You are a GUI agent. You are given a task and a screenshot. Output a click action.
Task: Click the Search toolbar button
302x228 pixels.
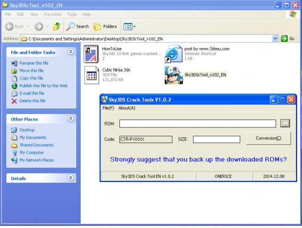tap(77, 26)
